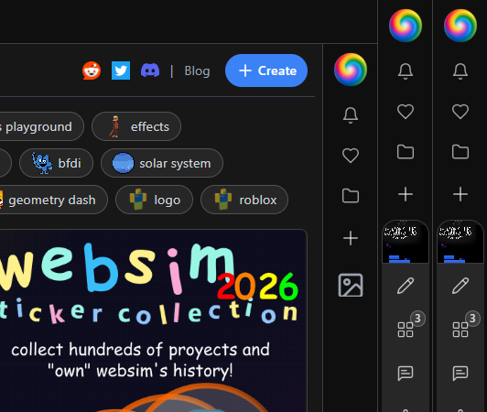The image size is (487, 412).
Task: Click the blue Create button
Action: 266,70
